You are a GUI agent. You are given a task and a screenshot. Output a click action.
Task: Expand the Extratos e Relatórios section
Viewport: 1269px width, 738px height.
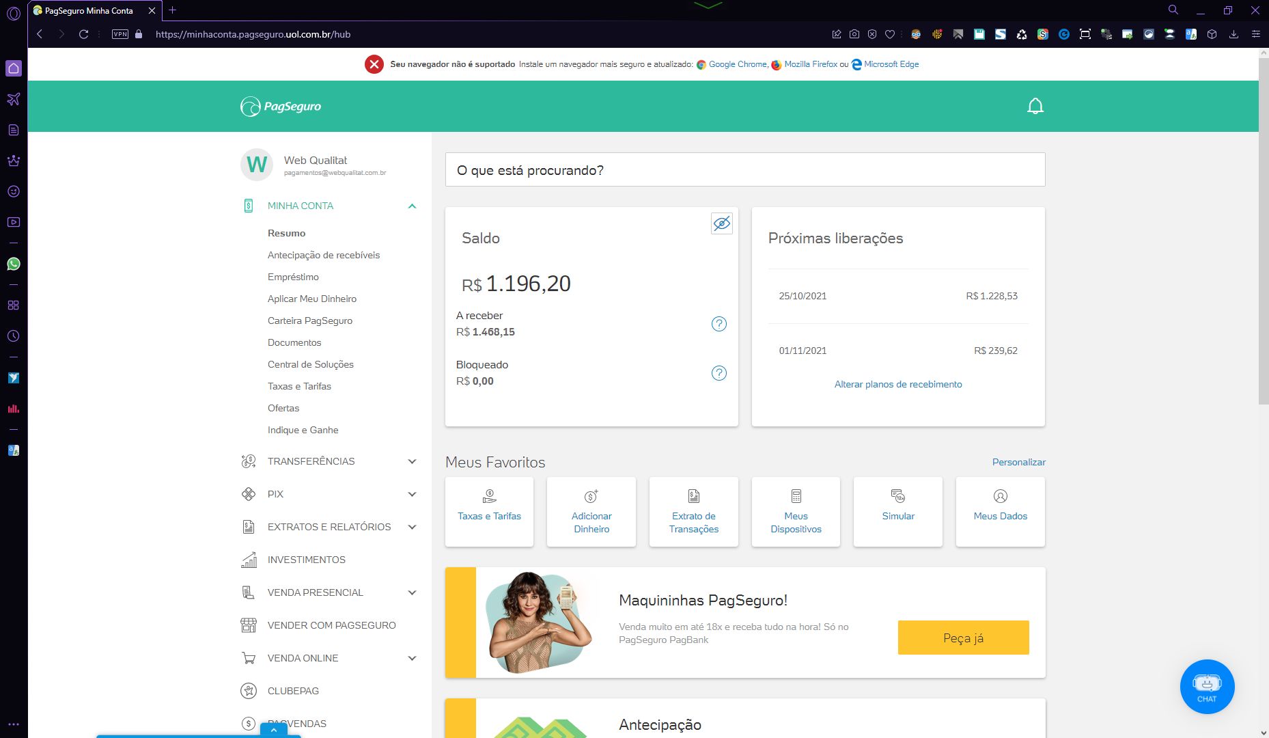[412, 527]
